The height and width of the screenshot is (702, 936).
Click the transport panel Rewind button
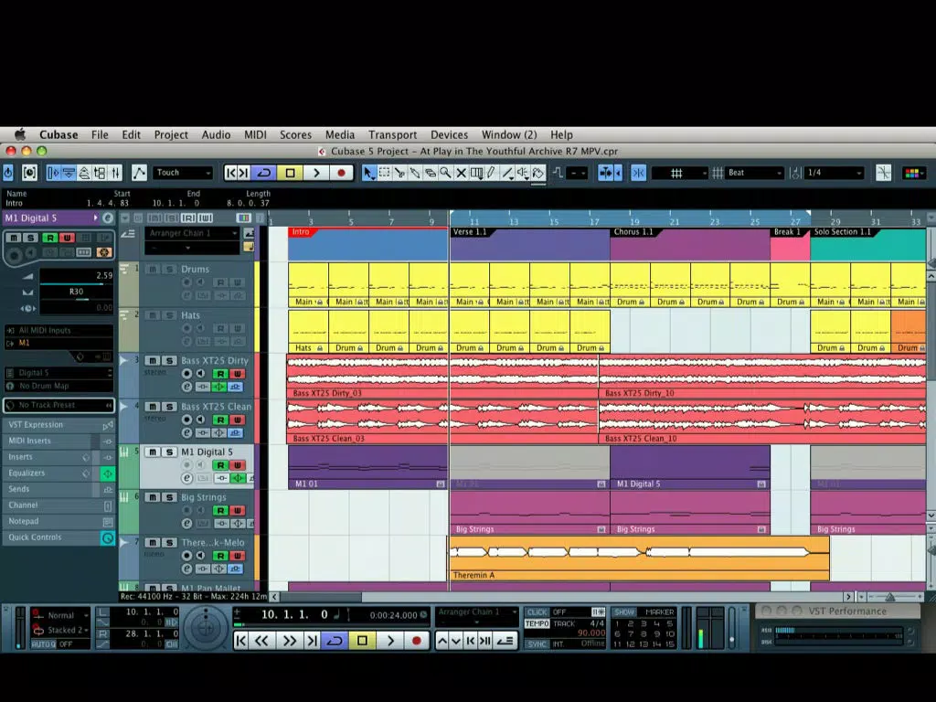tap(262, 641)
